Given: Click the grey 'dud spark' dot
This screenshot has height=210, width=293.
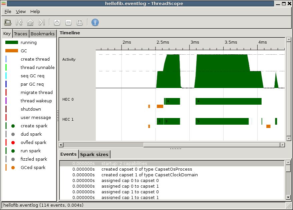Looking at the screenshot, I should 13,134.
